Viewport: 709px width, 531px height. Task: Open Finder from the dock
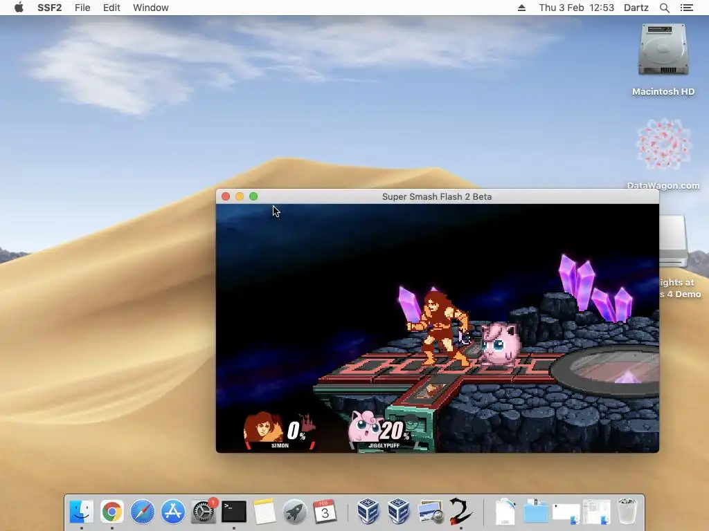coord(82,511)
